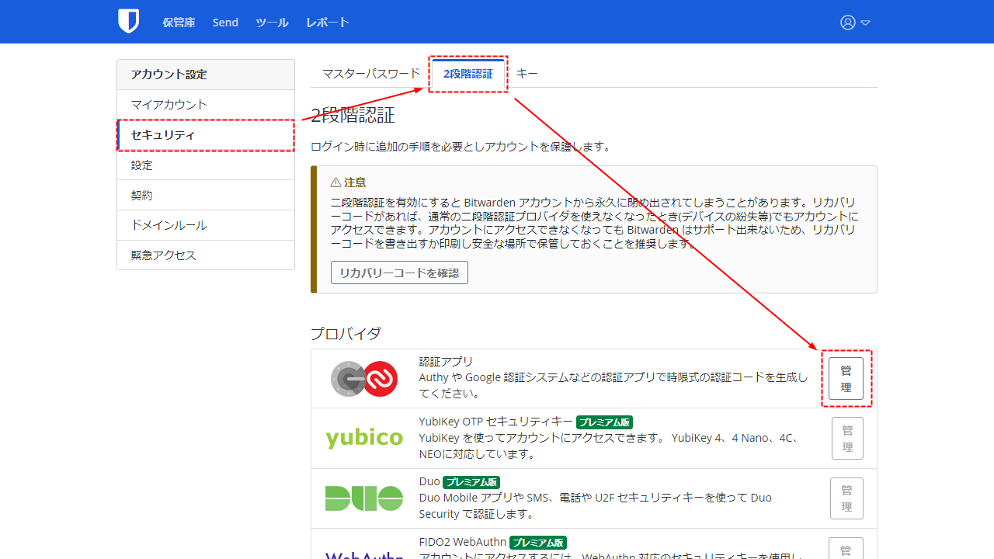The width and height of the screenshot is (994, 559).
Task: Click the 2段階認証 page heading
Action: pyautogui.click(x=353, y=116)
